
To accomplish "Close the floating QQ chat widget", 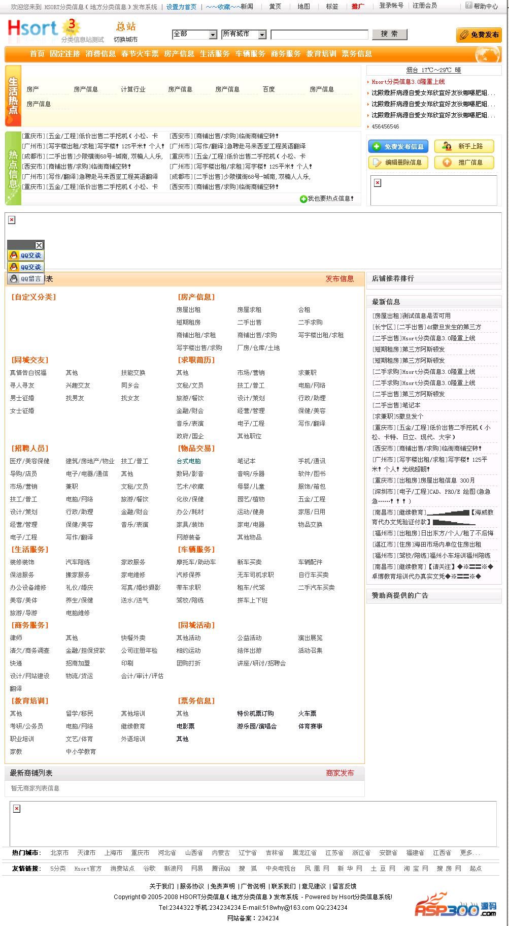I will click(x=39, y=245).
